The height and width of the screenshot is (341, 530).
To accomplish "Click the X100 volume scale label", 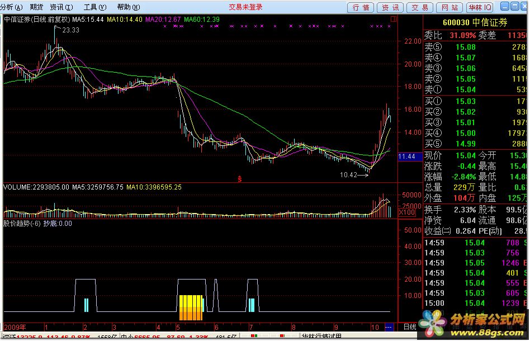I will (406, 212).
